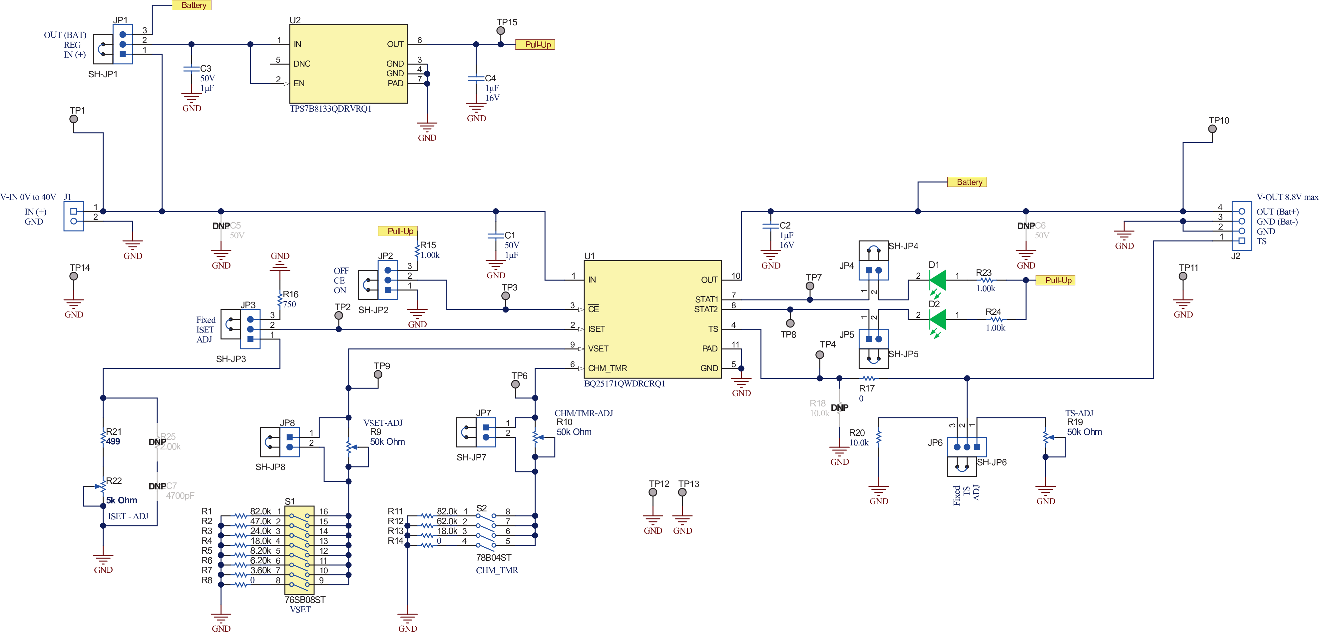Click the DNP capacitor C5 symbol
Image resolution: width=1319 pixels, height=632 pixels.
tap(221, 226)
